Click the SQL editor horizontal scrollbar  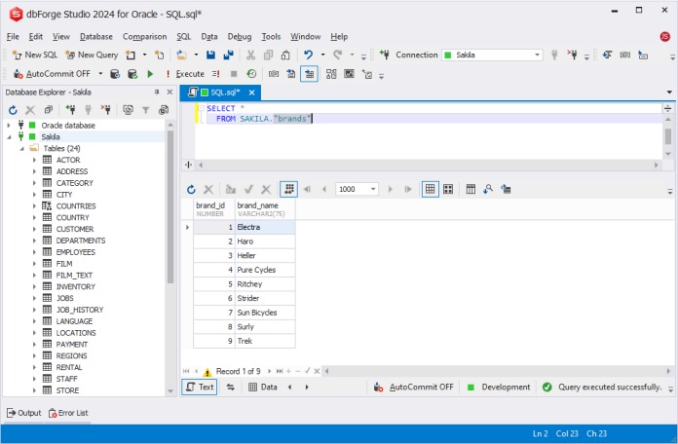(428, 165)
